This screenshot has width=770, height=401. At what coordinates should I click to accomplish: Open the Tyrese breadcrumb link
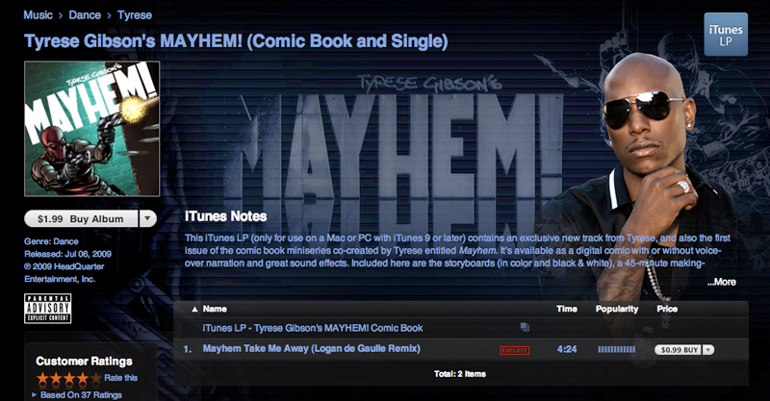click(135, 15)
